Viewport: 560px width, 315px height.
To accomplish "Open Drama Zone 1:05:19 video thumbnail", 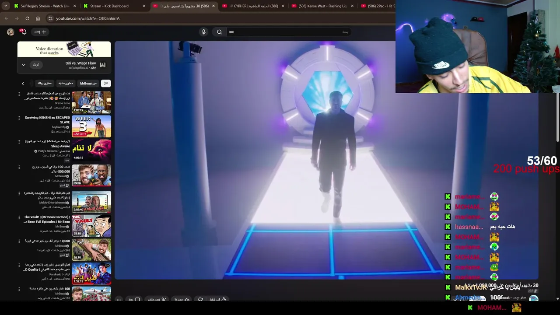I will coord(91,102).
